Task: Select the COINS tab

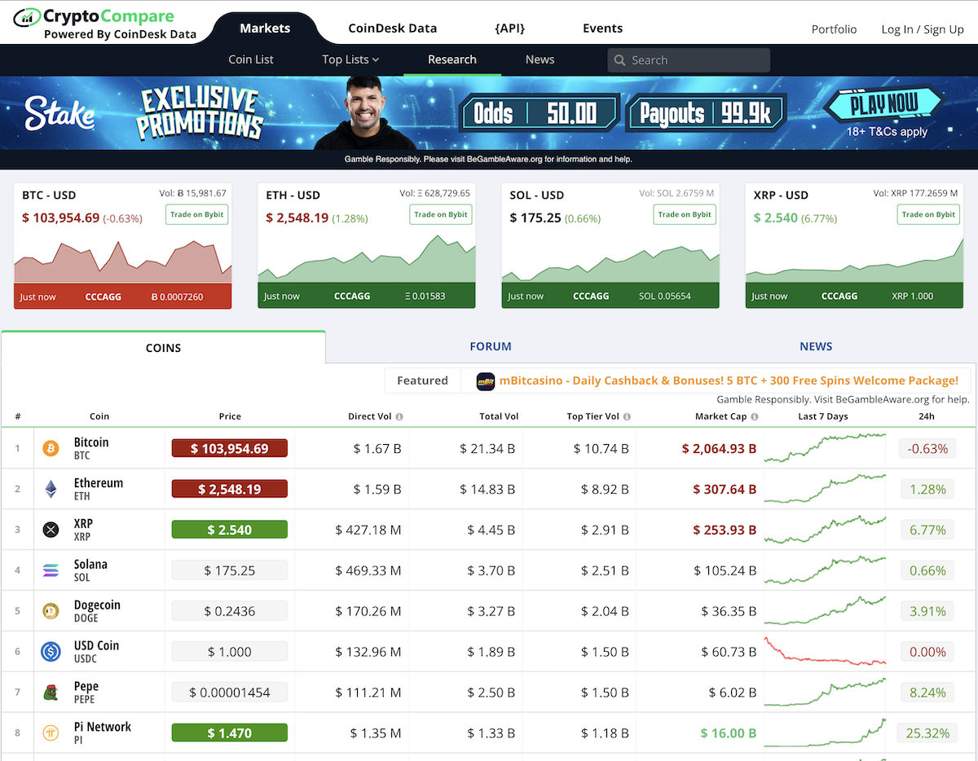Action: pos(163,348)
